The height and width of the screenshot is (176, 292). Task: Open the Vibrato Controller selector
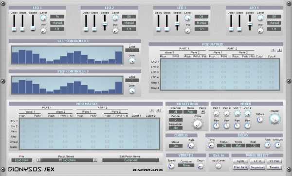coord(186,165)
